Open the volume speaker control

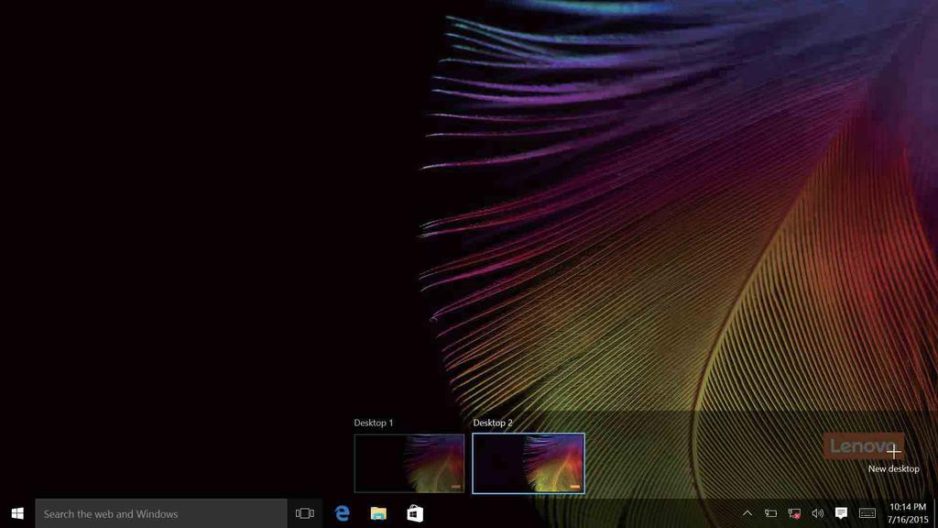(817, 513)
